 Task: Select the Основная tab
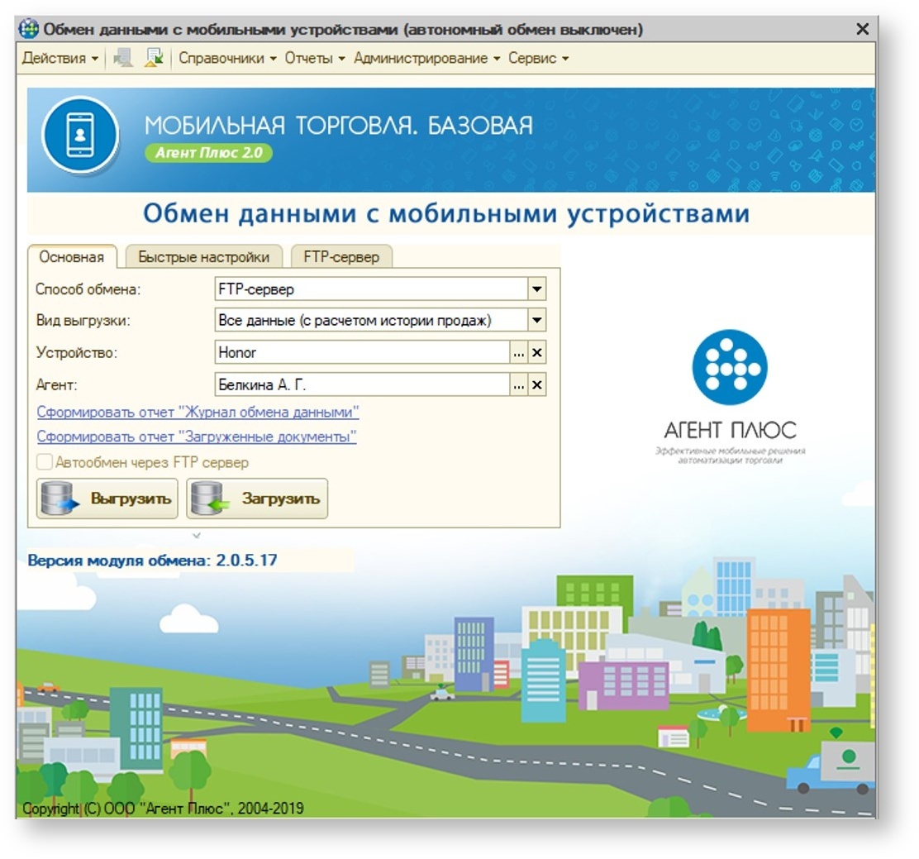[x=72, y=257]
